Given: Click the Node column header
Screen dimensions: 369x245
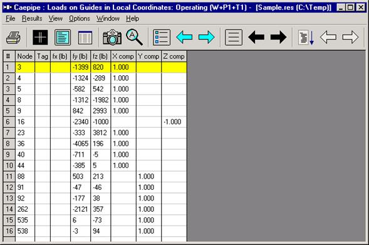Looking at the screenshot, I should tap(24, 56).
